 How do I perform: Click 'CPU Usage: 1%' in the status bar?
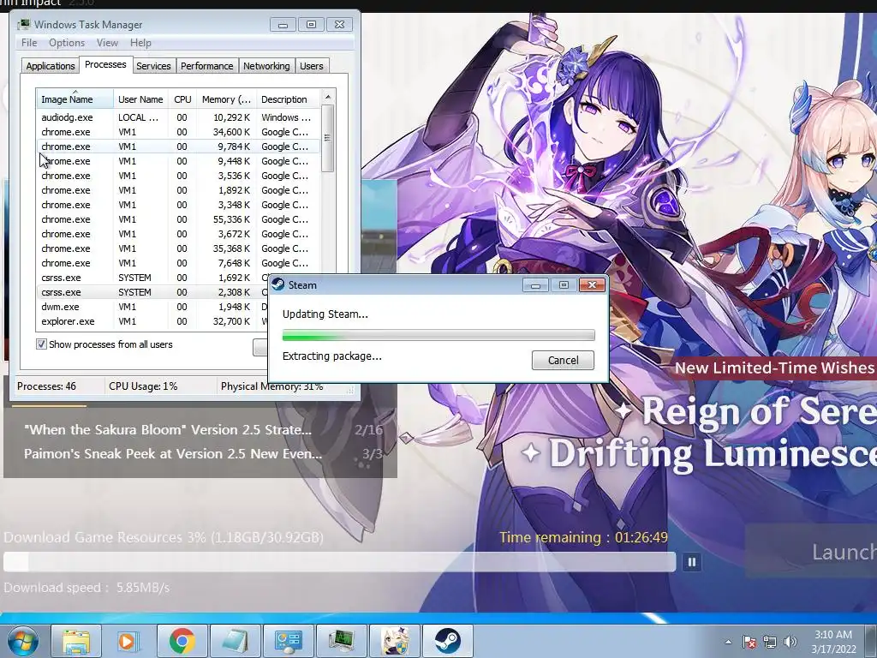click(143, 386)
